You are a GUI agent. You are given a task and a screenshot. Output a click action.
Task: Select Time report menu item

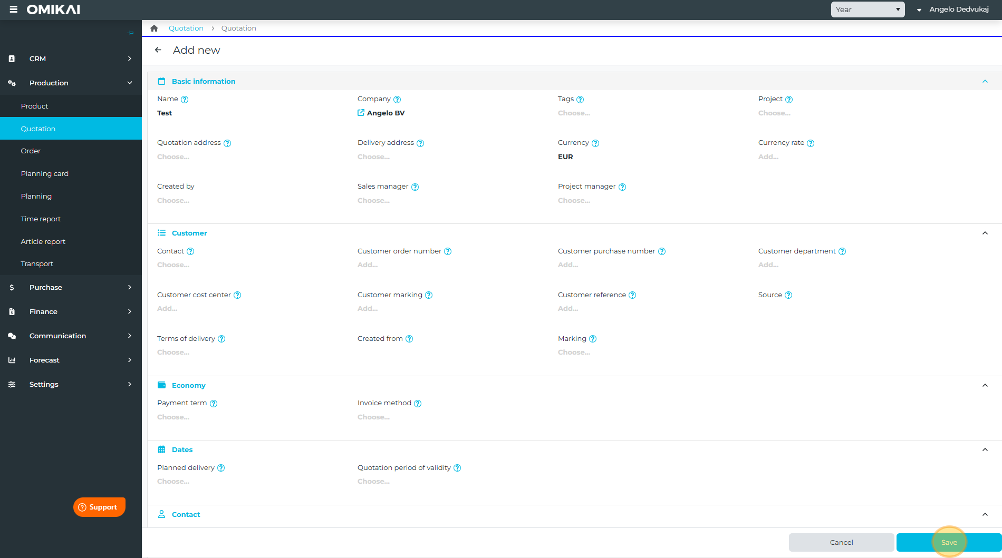(x=41, y=219)
